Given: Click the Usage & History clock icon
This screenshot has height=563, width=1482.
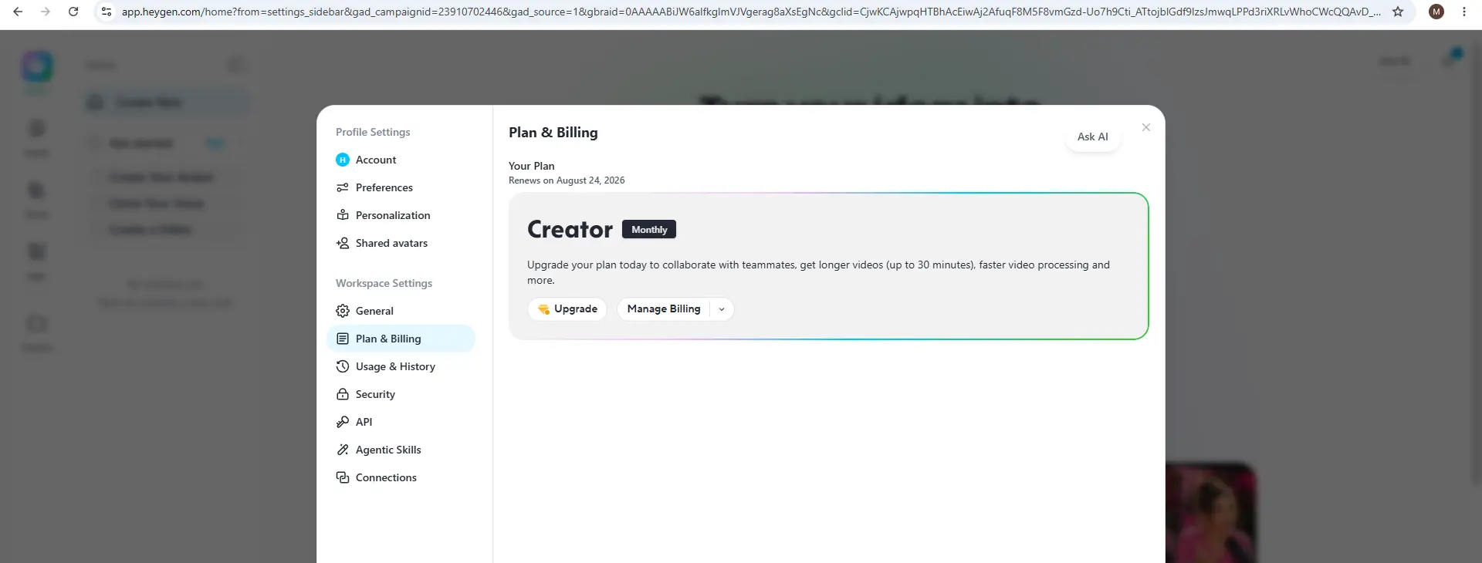Looking at the screenshot, I should click(343, 366).
